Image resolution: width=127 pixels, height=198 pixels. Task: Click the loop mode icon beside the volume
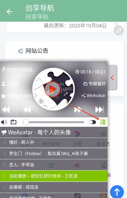[14, 122]
